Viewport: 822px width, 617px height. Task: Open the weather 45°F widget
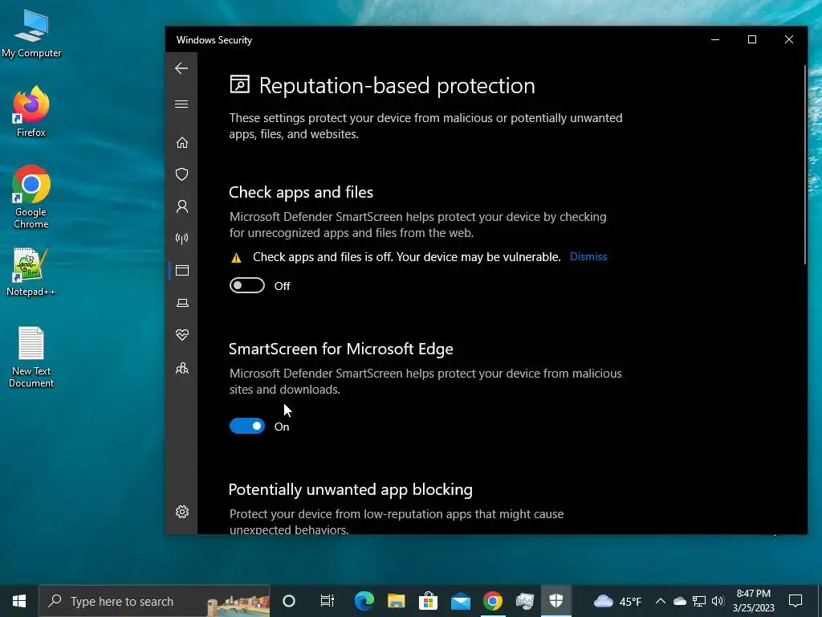617,601
